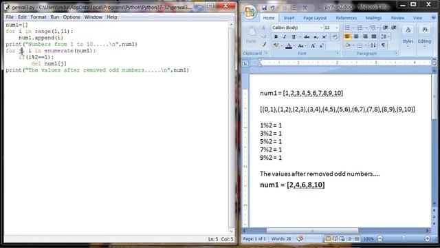Screen dimensions: 440x248
Task: Open the Window menu in IDLE
Action: coord(93,17)
